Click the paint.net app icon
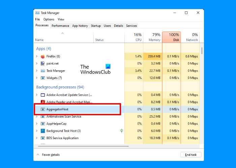Screen dimensions: 236x168 pos(43,64)
